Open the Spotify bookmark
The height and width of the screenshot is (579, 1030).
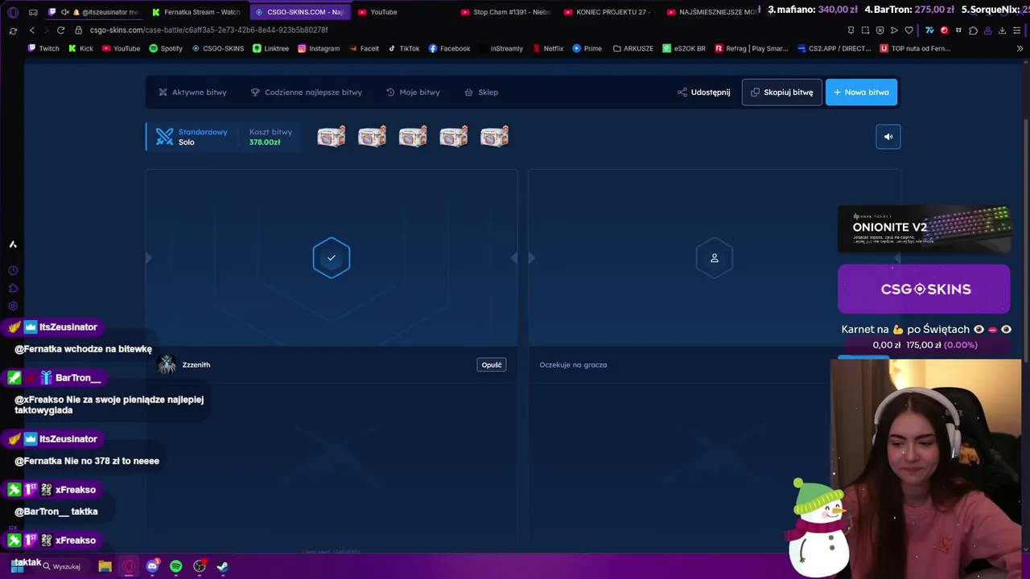[166, 48]
